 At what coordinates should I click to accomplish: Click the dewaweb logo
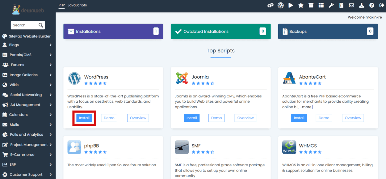coord(28,9)
